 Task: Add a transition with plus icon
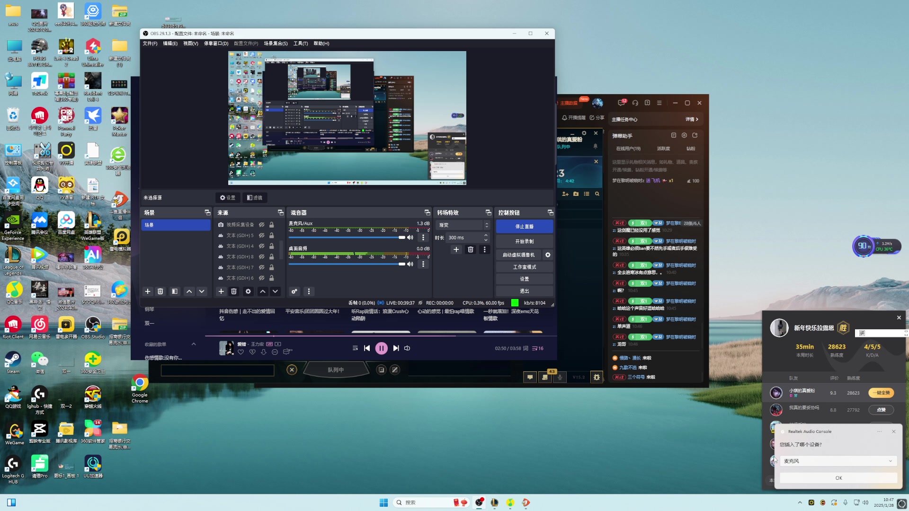click(456, 249)
